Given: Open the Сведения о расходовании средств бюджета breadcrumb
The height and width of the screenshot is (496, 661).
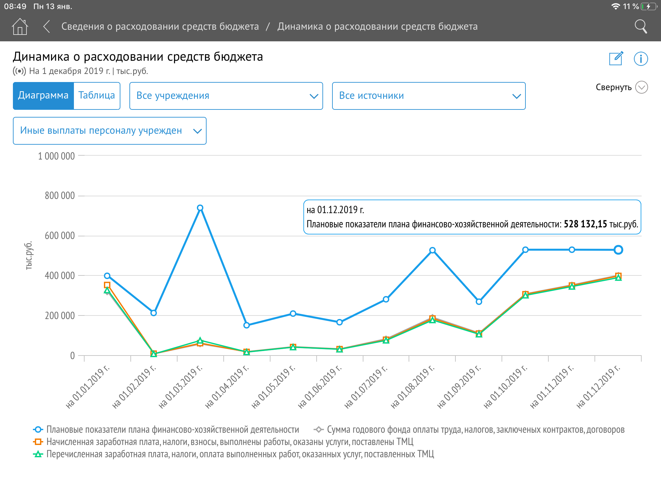Looking at the screenshot, I should click(x=160, y=26).
